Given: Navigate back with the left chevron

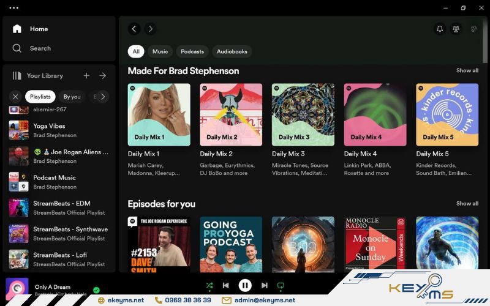Looking at the screenshot, I should 134,29.
